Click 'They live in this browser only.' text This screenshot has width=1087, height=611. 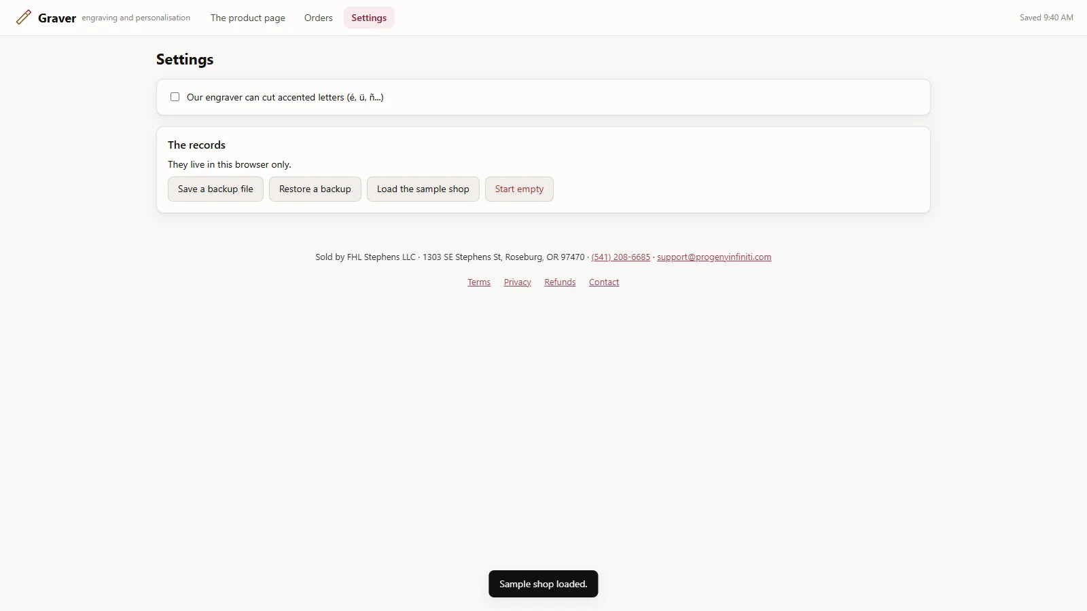(230, 165)
